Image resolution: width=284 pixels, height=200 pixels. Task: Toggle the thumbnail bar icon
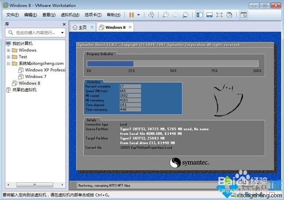209,15
